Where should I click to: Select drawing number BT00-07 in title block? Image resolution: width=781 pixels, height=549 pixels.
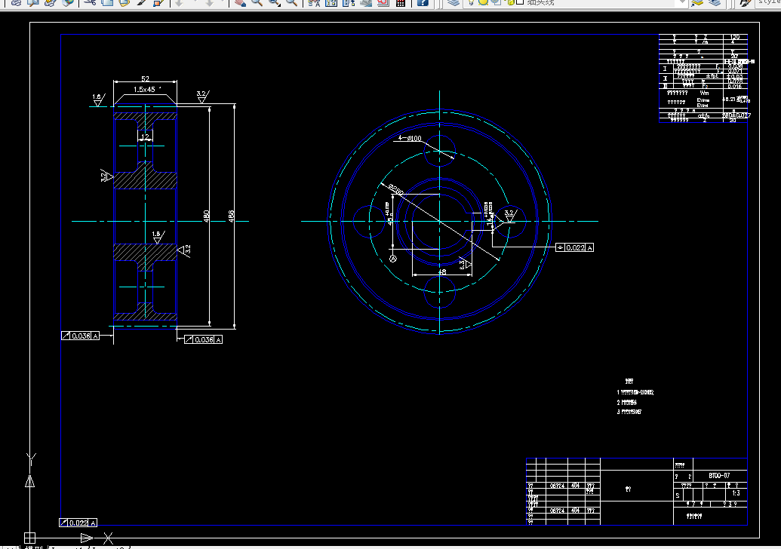point(719,475)
